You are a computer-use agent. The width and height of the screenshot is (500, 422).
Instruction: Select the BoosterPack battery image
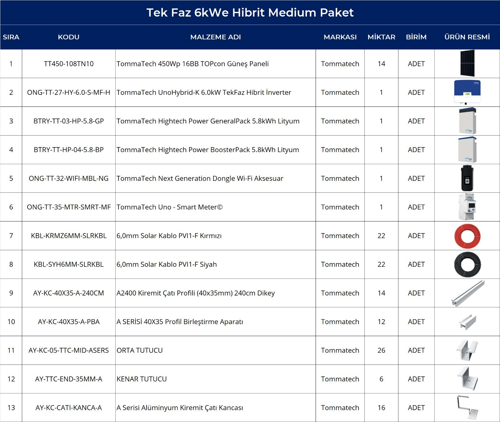467,150
